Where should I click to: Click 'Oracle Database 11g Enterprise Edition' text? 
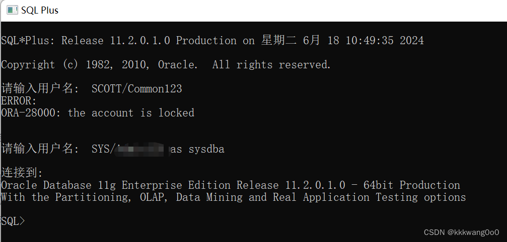[x=116, y=185]
